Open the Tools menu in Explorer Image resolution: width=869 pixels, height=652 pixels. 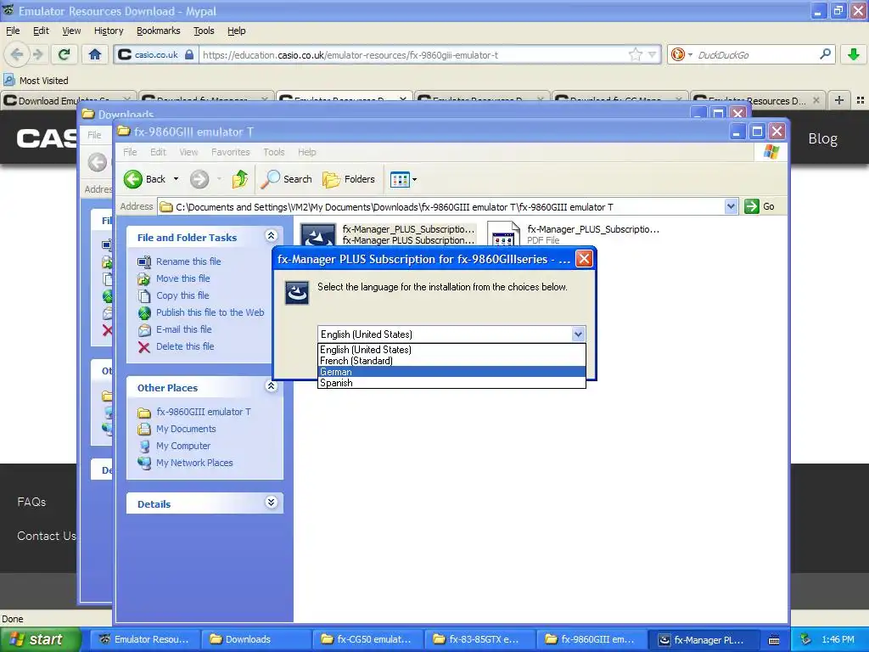pyautogui.click(x=274, y=152)
